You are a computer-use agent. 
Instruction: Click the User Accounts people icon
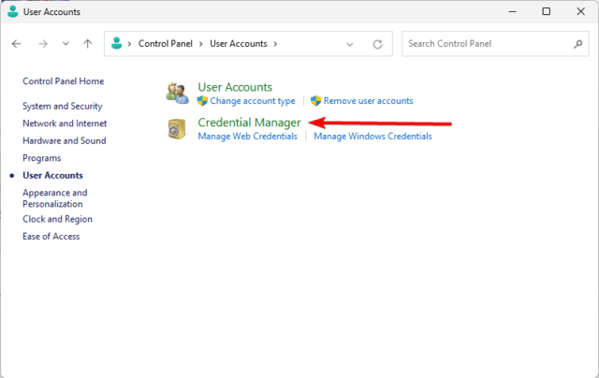(176, 93)
